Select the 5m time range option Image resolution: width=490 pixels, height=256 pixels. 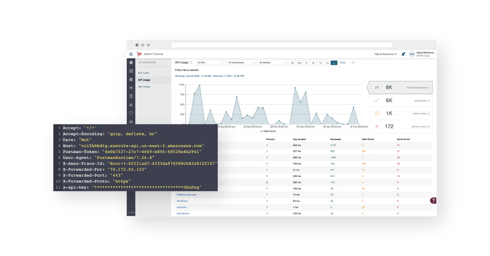(x=293, y=62)
